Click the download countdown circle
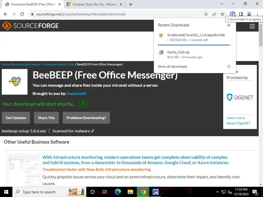The image size is (263, 197). tap(83, 104)
